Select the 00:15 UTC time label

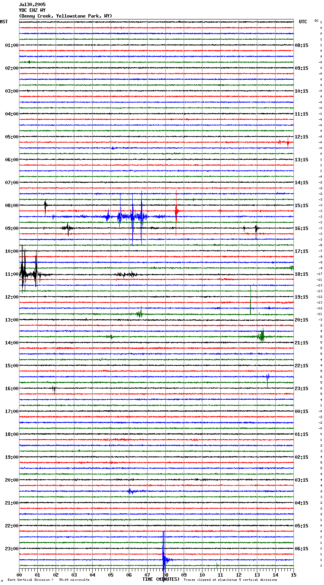302,411
